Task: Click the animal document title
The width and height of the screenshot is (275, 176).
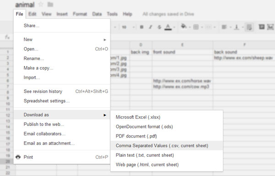Action: [25, 5]
